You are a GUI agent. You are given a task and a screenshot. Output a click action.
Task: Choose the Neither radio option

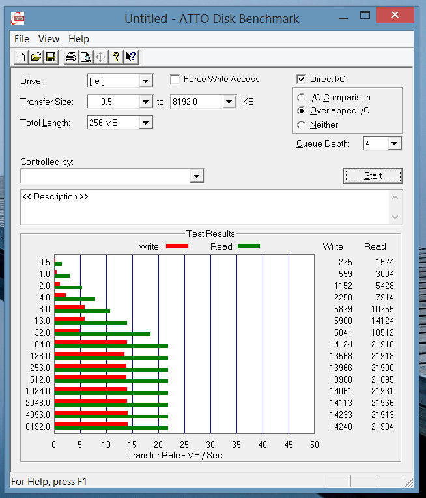click(x=301, y=124)
